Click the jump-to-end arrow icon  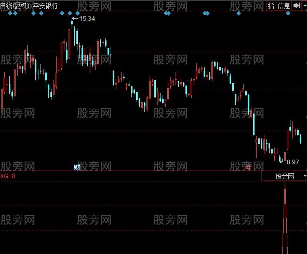[297, 6]
